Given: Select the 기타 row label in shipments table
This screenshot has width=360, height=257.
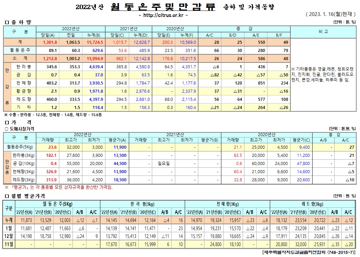Looking at the screenshot, I should (24, 107).
